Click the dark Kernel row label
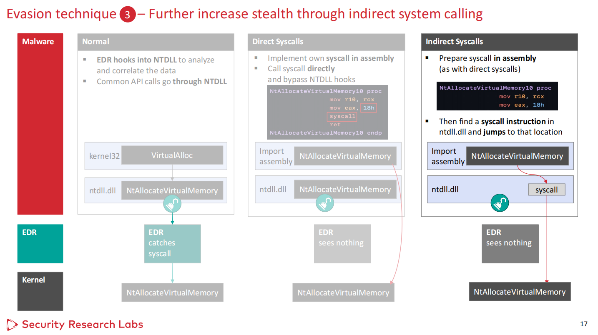The height and width of the screenshot is (335, 598). [x=40, y=291]
